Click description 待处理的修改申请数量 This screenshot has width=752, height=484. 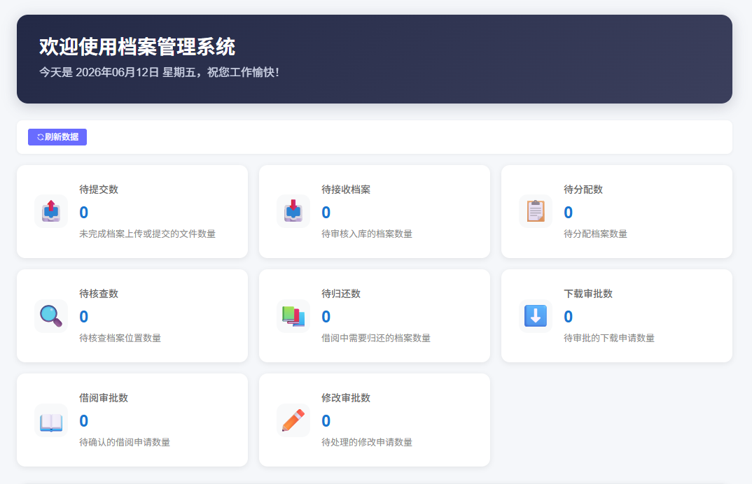click(x=367, y=442)
